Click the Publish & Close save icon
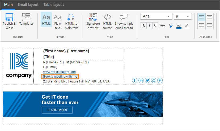 (9, 17)
